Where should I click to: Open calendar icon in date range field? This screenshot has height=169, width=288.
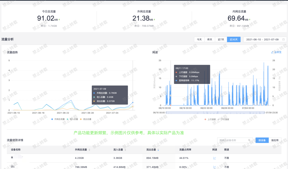pyautogui.click(x=283, y=39)
